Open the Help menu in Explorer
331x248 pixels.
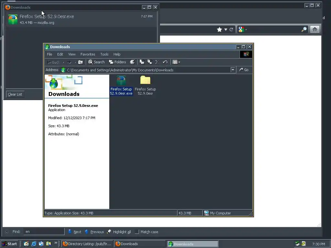[117, 54]
